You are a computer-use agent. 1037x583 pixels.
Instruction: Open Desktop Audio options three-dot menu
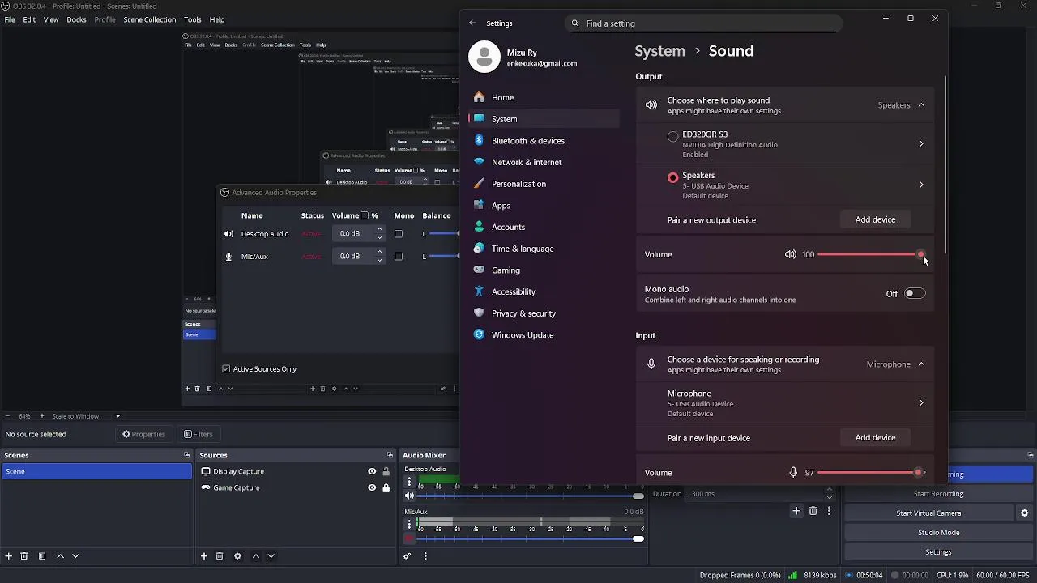point(409,481)
